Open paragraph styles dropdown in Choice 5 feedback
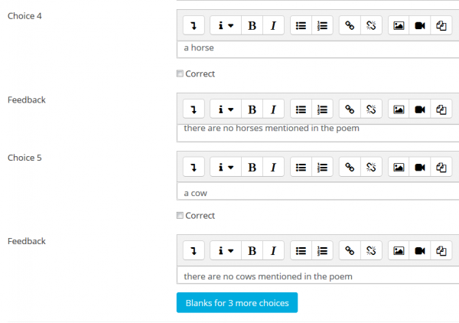459x323 pixels. coord(224,250)
